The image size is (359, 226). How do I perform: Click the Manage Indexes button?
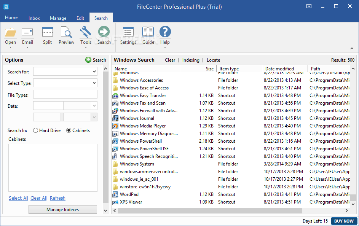click(x=63, y=210)
